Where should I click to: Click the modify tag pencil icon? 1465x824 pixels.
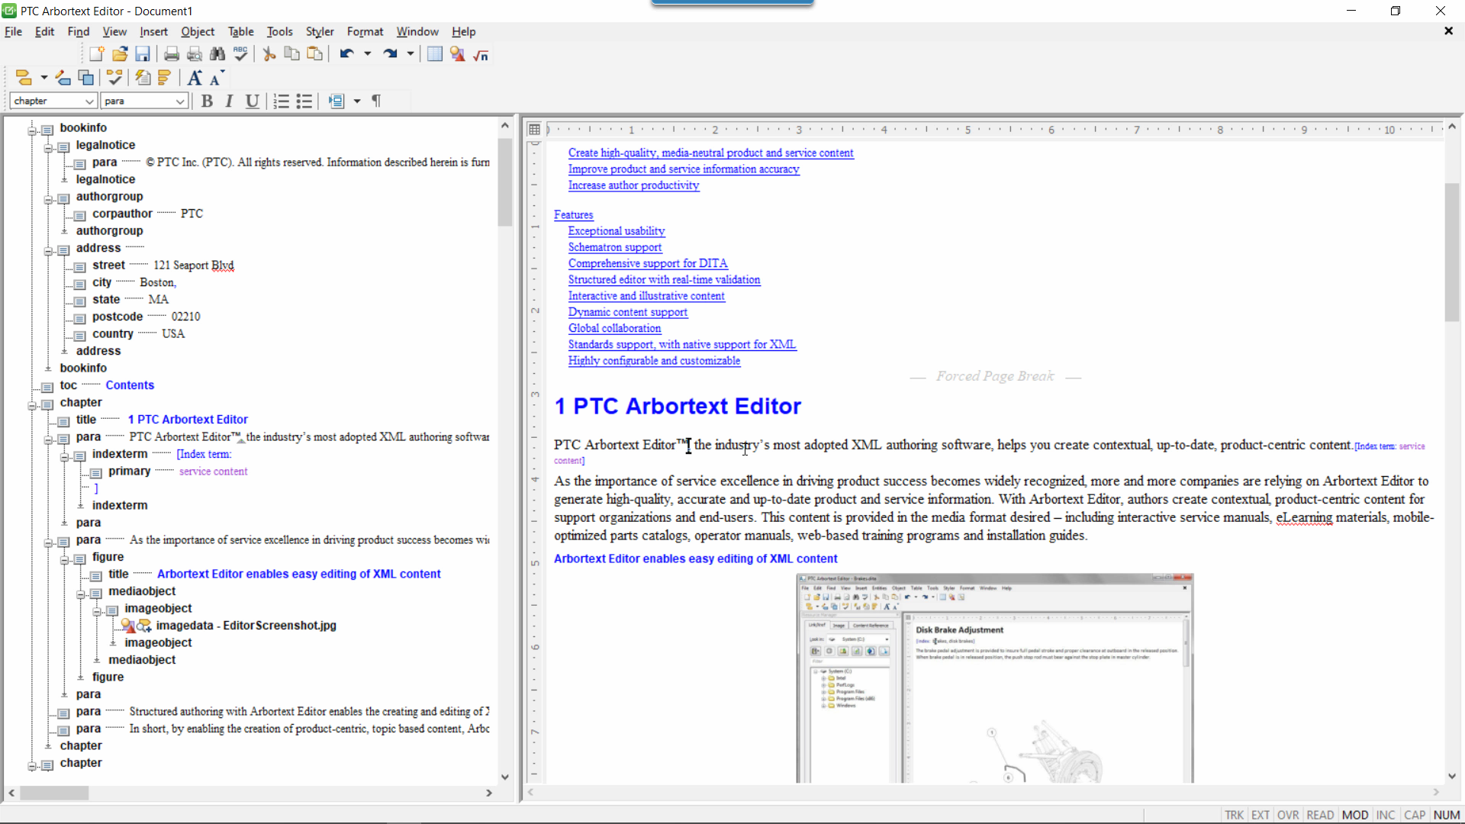[x=63, y=78]
